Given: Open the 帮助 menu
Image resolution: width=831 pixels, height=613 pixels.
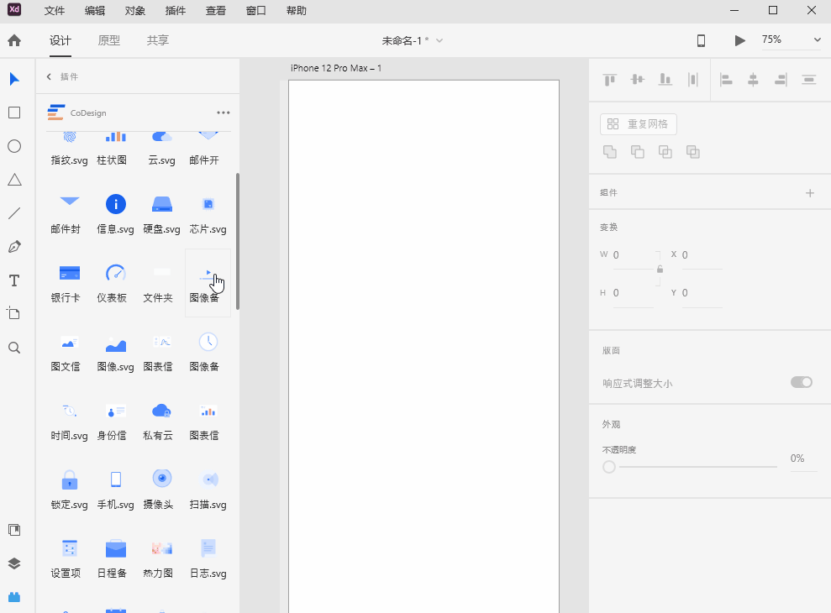Looking at the screenshot, I should (297, 11).
